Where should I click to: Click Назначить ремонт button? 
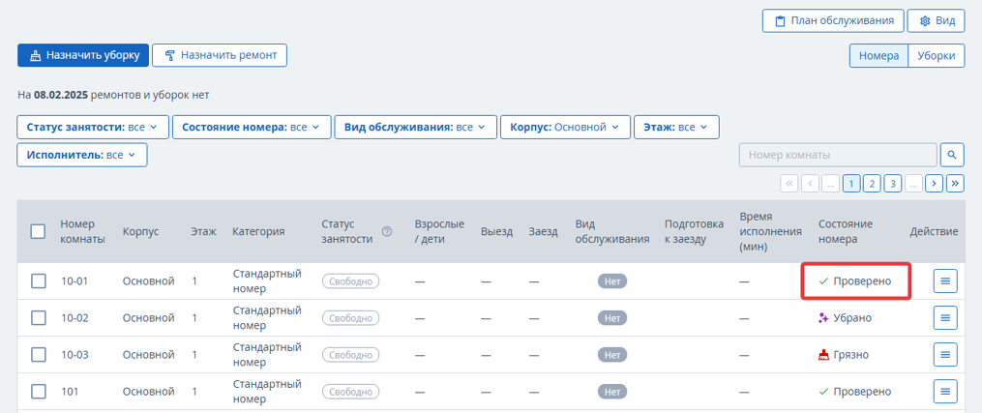pos(220,55)
